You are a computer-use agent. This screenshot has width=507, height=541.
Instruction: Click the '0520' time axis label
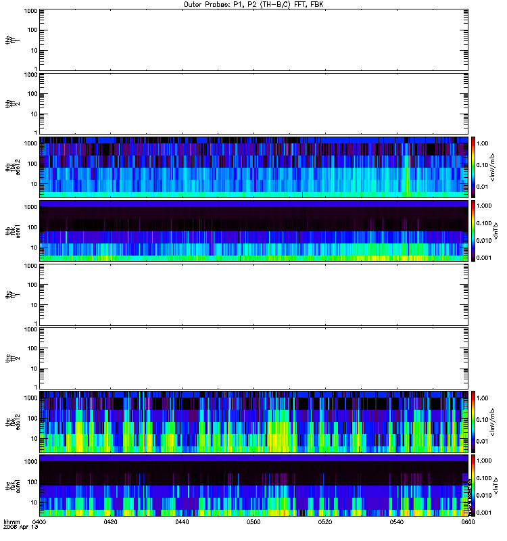click(325, 521)
